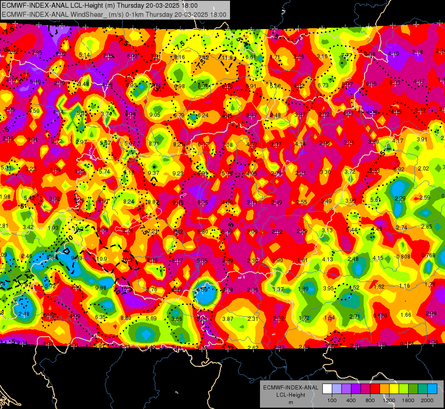Click the legend tick label 100
Viewport: 445px width, 409px height.
tap(332, 400)
